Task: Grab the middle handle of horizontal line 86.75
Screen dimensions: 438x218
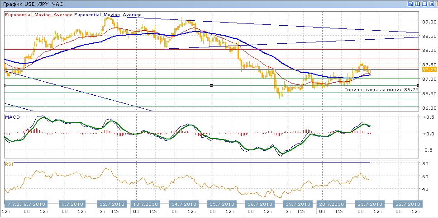Action: pyautogui.click(x=211, y=85)
